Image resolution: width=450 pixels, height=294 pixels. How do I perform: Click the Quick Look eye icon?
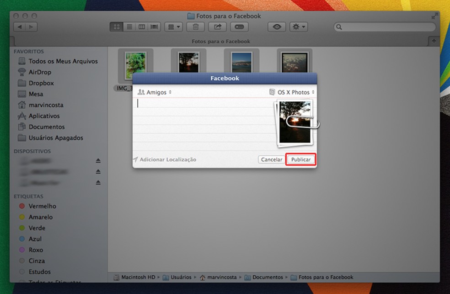coord(277,27)
